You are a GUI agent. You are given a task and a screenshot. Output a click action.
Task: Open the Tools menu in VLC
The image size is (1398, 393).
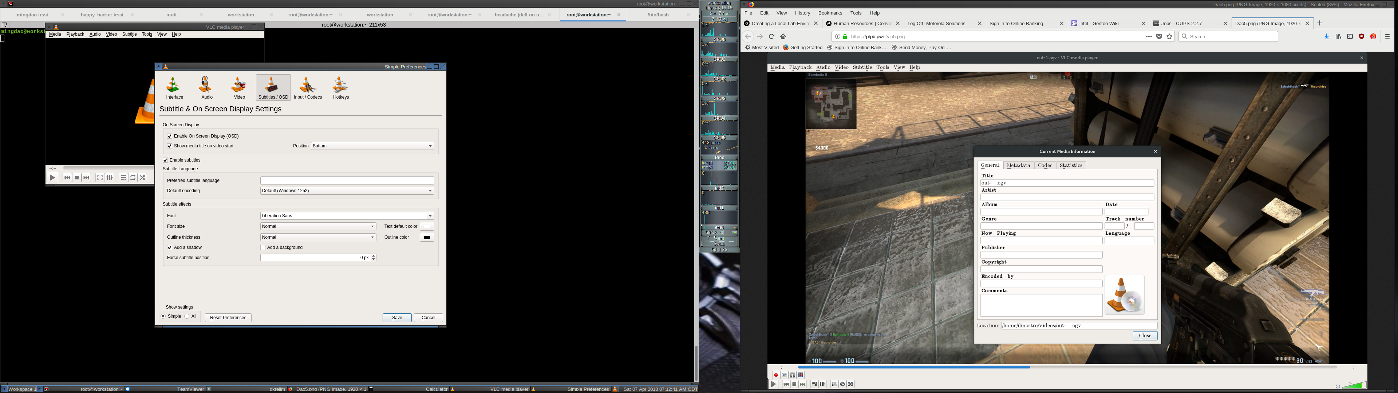pyautogui.click(x=146, y=34)
